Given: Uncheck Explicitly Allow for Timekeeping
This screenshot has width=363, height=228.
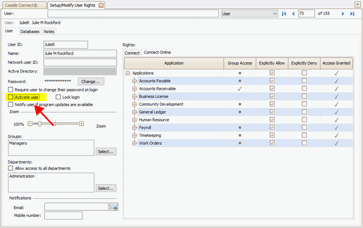Looking at the screenshot, I should 272,135.
